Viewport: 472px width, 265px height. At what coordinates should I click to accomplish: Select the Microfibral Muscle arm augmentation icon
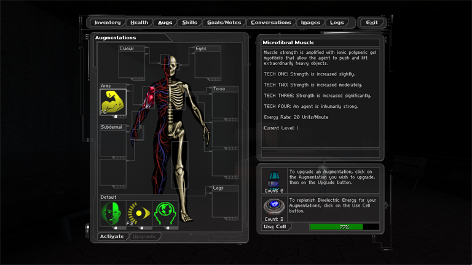(113, 102)
